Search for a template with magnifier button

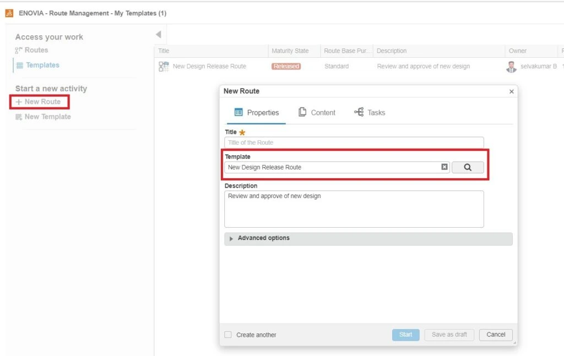pyautogui.click(x=468, y=167)
